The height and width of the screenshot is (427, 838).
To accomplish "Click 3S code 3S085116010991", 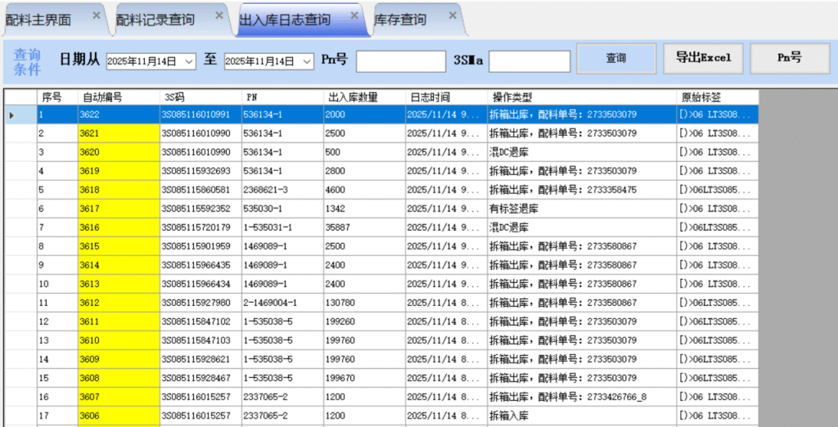I will [201, 114].
